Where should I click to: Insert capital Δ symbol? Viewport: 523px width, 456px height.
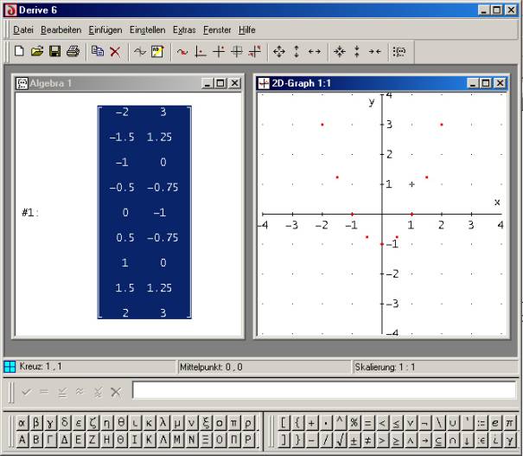(64, 439)
